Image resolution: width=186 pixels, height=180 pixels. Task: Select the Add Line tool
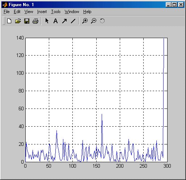pos(73,21)
